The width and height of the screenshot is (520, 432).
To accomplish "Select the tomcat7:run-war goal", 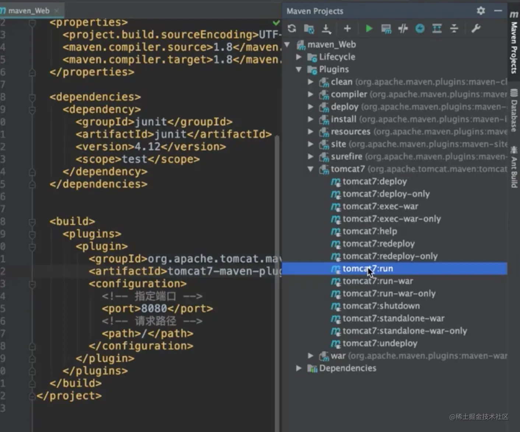I will (x=378, y=281).
